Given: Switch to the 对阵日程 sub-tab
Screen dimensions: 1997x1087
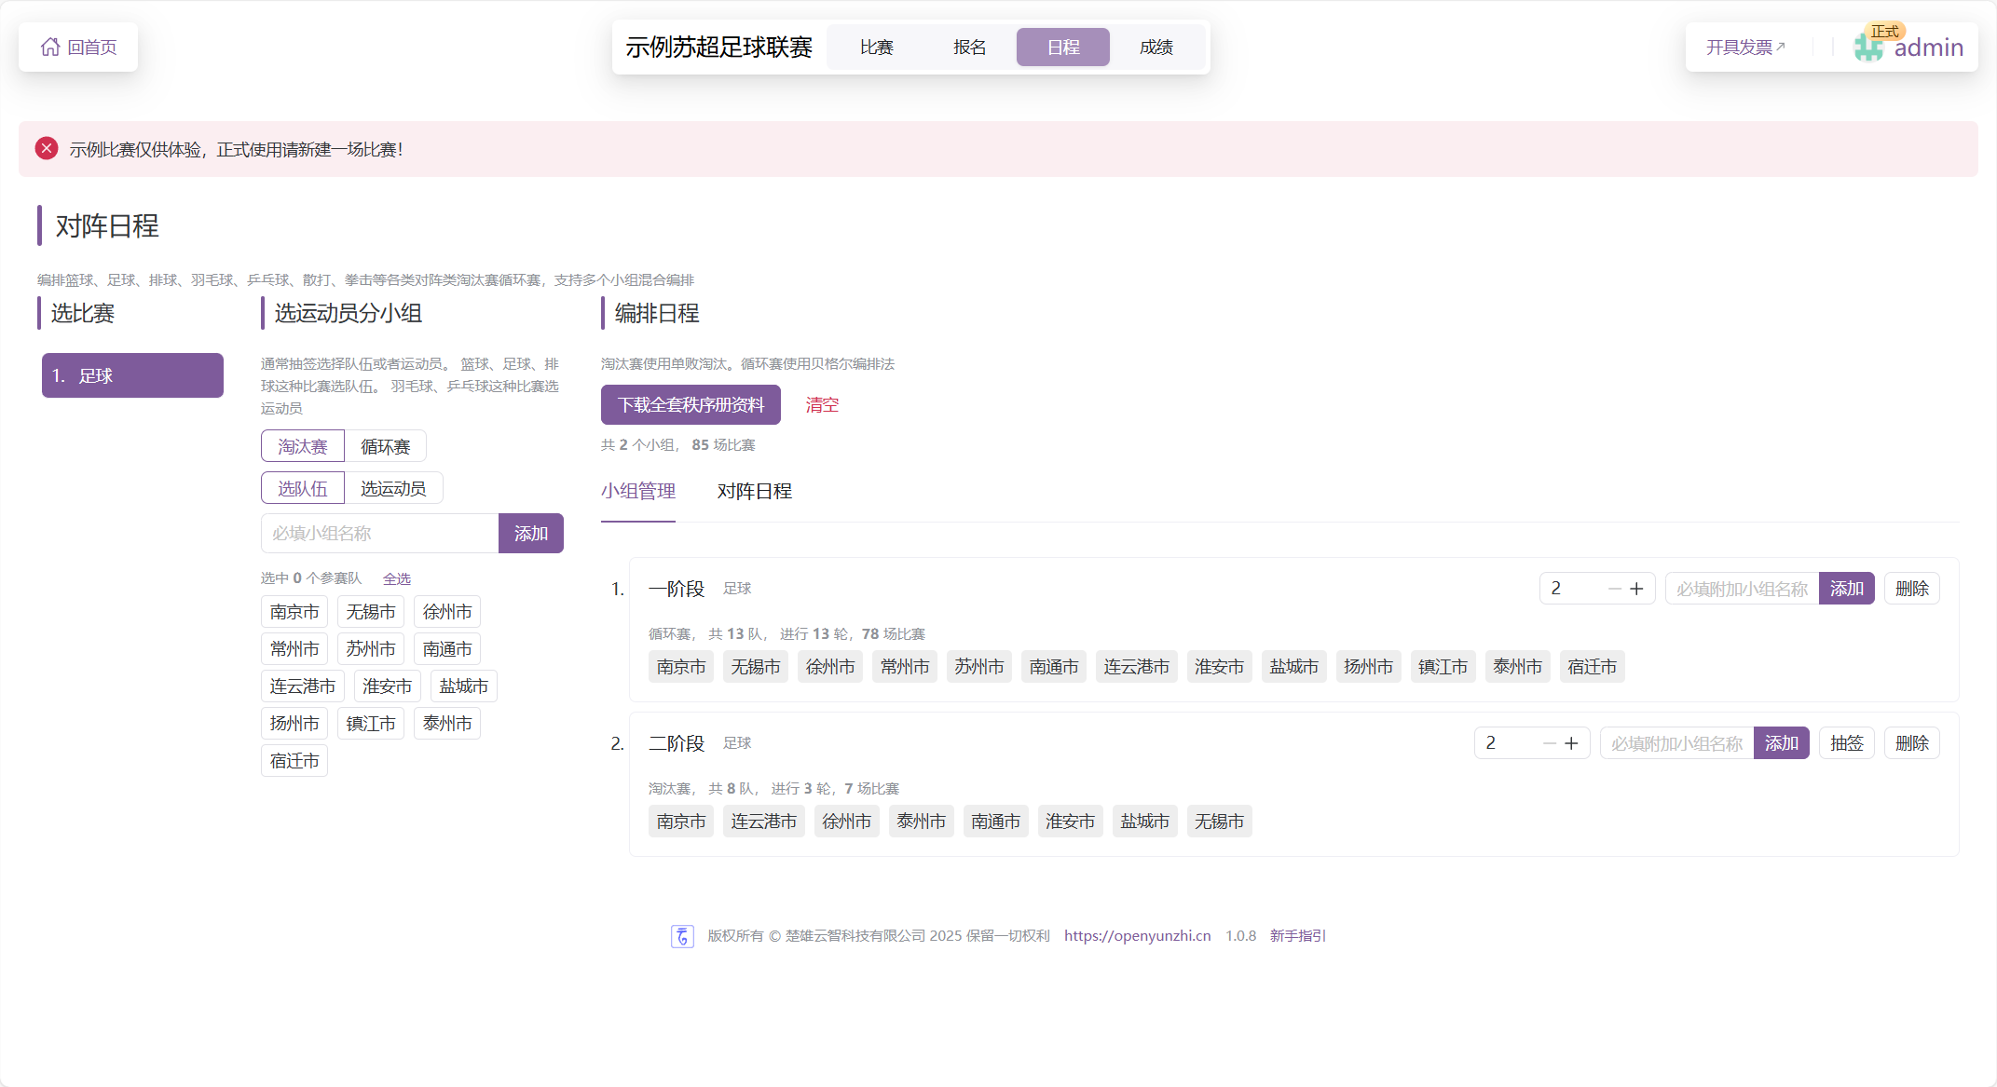Looking at the screenshot, I should [754, 491].
